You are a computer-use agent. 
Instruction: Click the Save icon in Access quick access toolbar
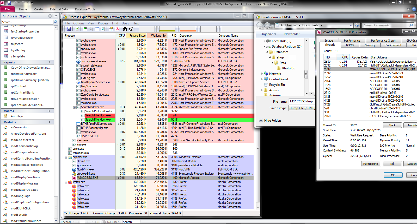[9, 3]
